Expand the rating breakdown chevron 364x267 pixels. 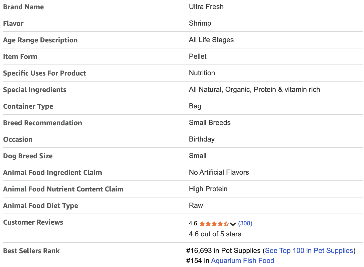coord(233,224)
